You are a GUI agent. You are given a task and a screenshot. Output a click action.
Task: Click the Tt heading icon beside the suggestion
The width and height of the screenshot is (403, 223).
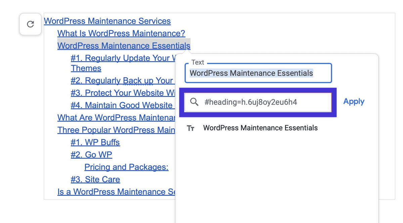click(191, 128)
